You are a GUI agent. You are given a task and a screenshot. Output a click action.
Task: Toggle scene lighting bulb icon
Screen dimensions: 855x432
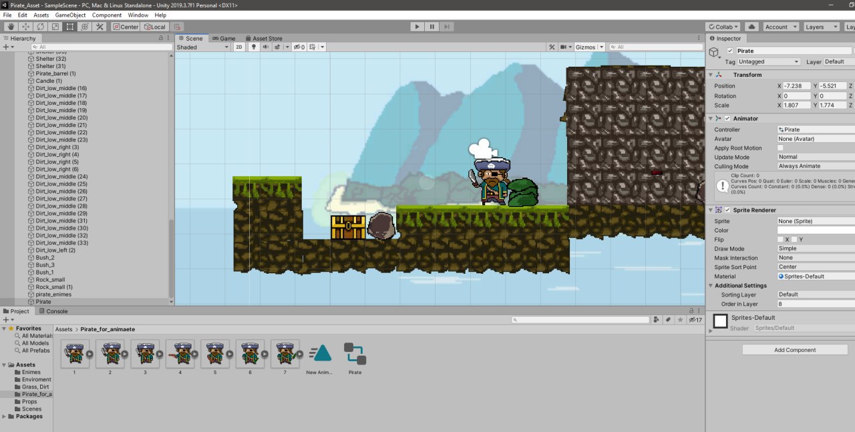pyautogui.click(x=254, y=47)
